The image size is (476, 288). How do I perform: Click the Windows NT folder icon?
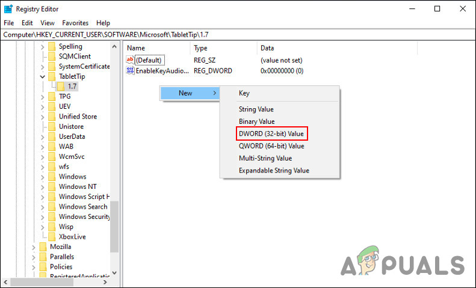pyautogui.click(x=52, y=186)
